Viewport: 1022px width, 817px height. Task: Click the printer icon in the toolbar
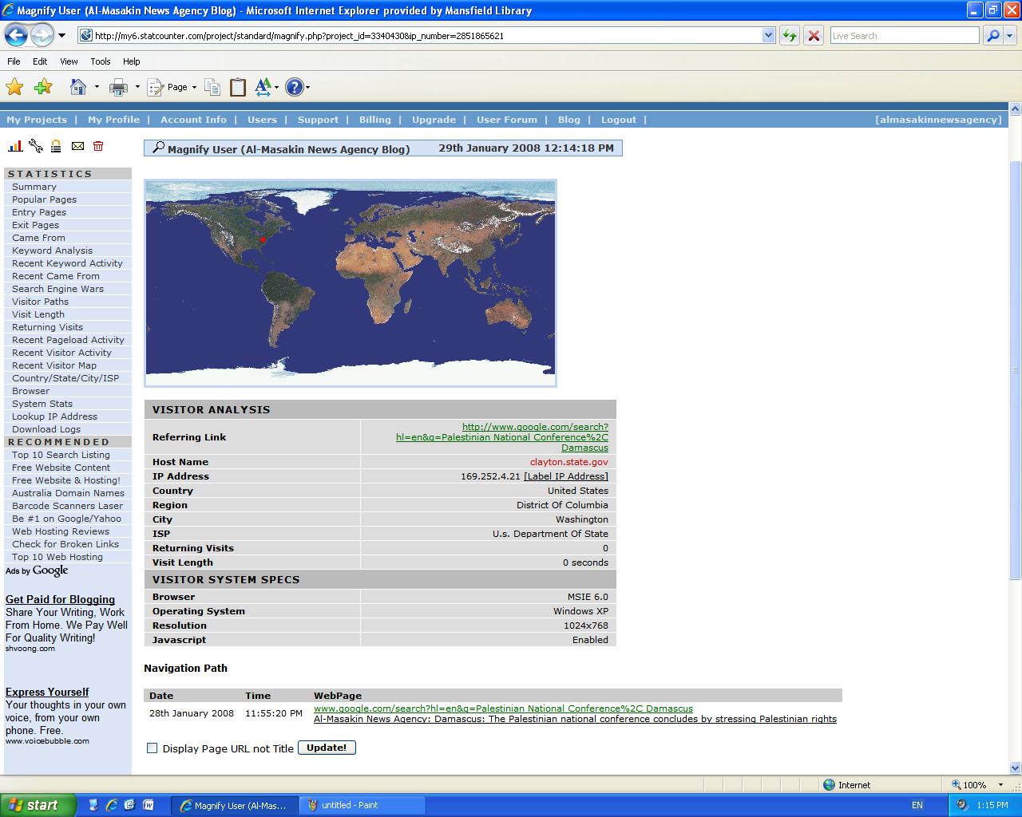118,88
